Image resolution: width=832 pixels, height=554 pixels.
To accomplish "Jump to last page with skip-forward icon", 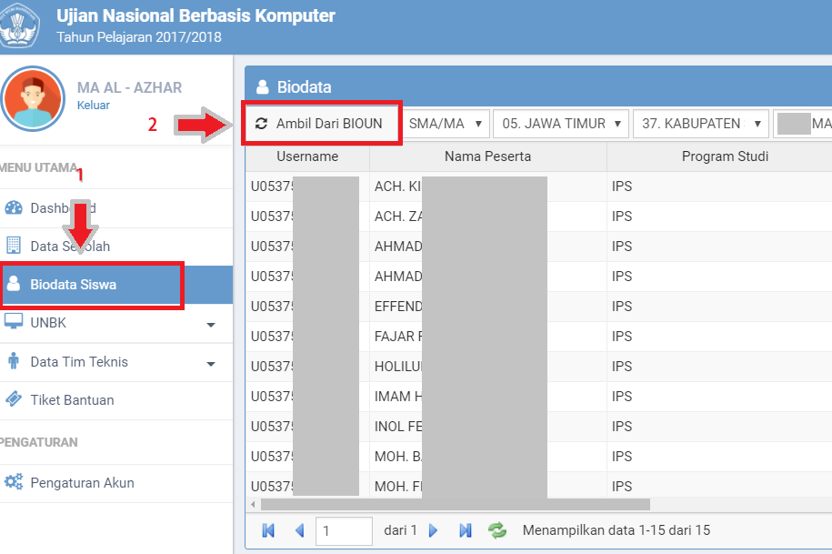I will (x=465, y=530).
